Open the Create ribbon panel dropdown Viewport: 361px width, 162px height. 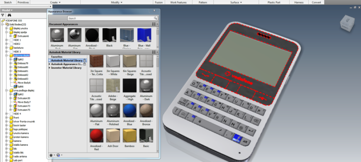(x=55, y=2)
